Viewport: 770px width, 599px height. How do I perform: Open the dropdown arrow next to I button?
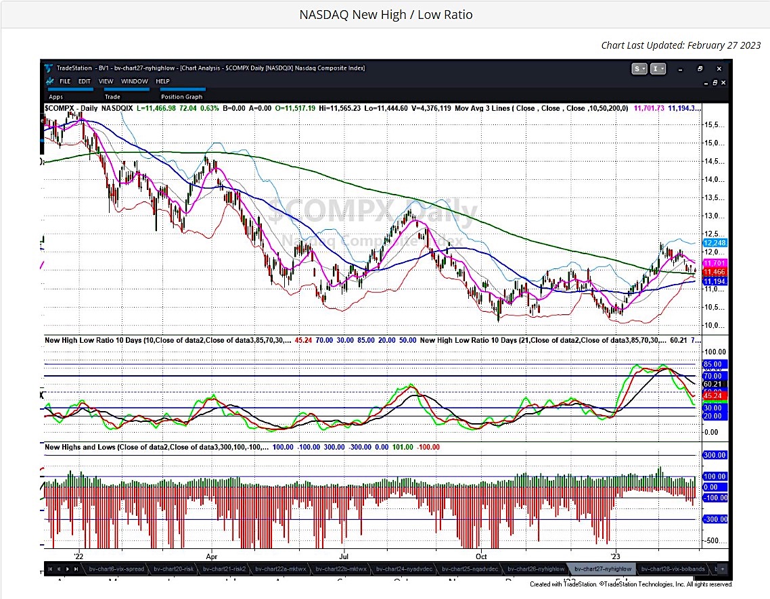pos(662,68)
